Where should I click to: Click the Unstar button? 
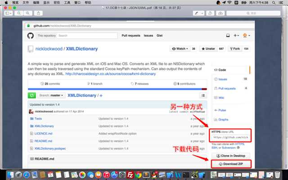pyautogui.click(x=208, y=49)
